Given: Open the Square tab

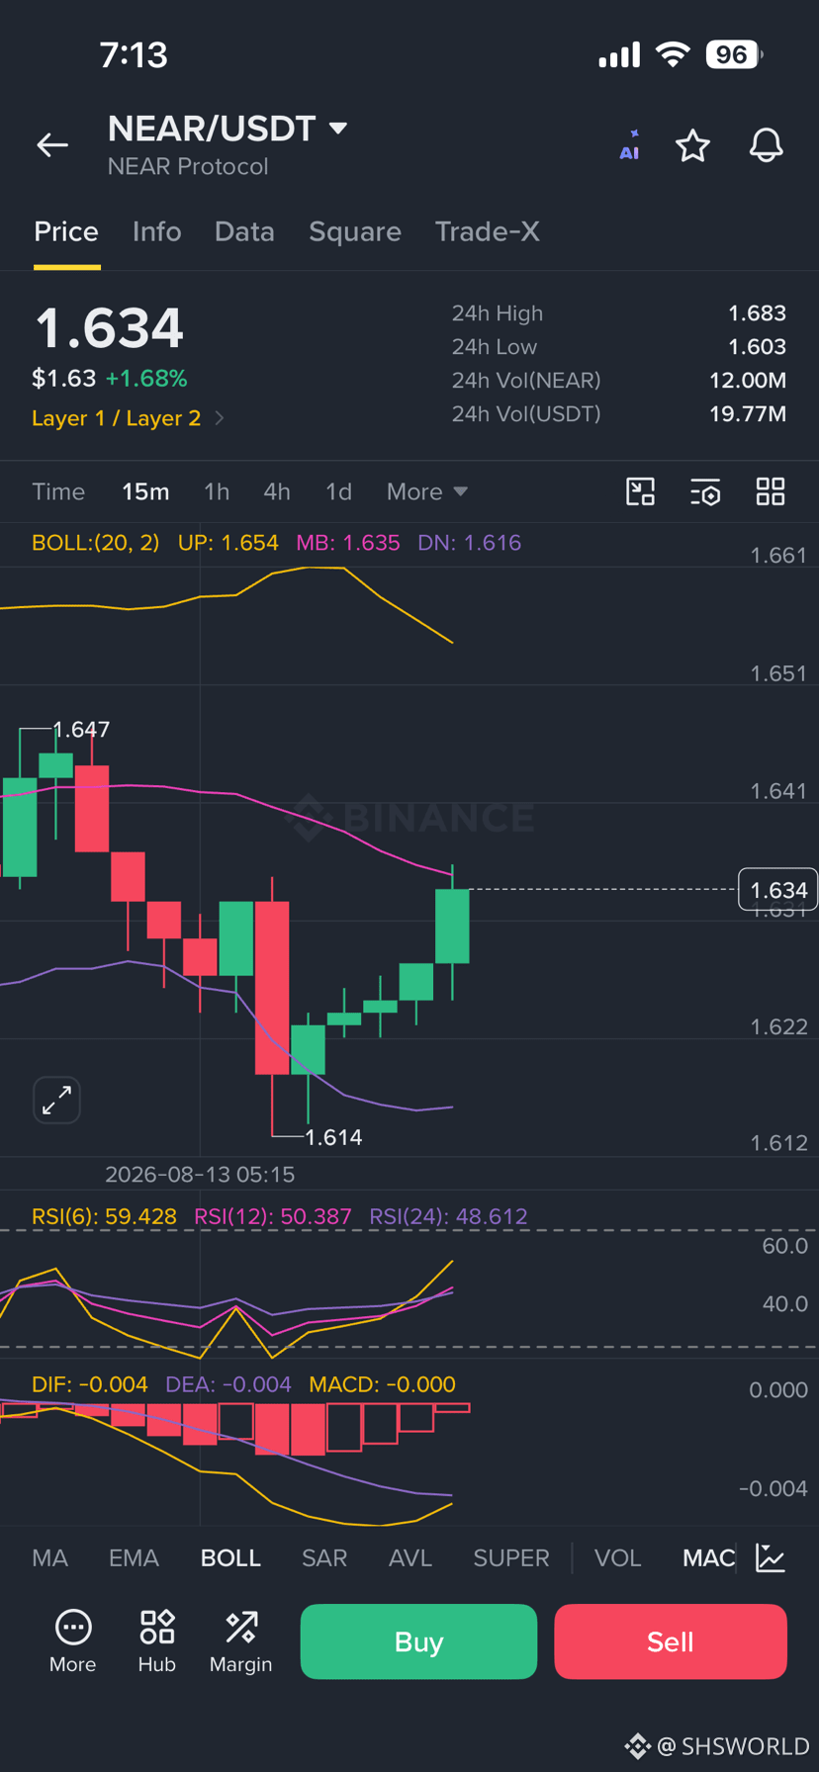Looking at the screenshot, I should [x=355, y=231].
